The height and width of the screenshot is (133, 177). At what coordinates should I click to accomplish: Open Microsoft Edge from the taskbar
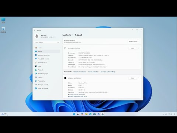pos(90,114)
